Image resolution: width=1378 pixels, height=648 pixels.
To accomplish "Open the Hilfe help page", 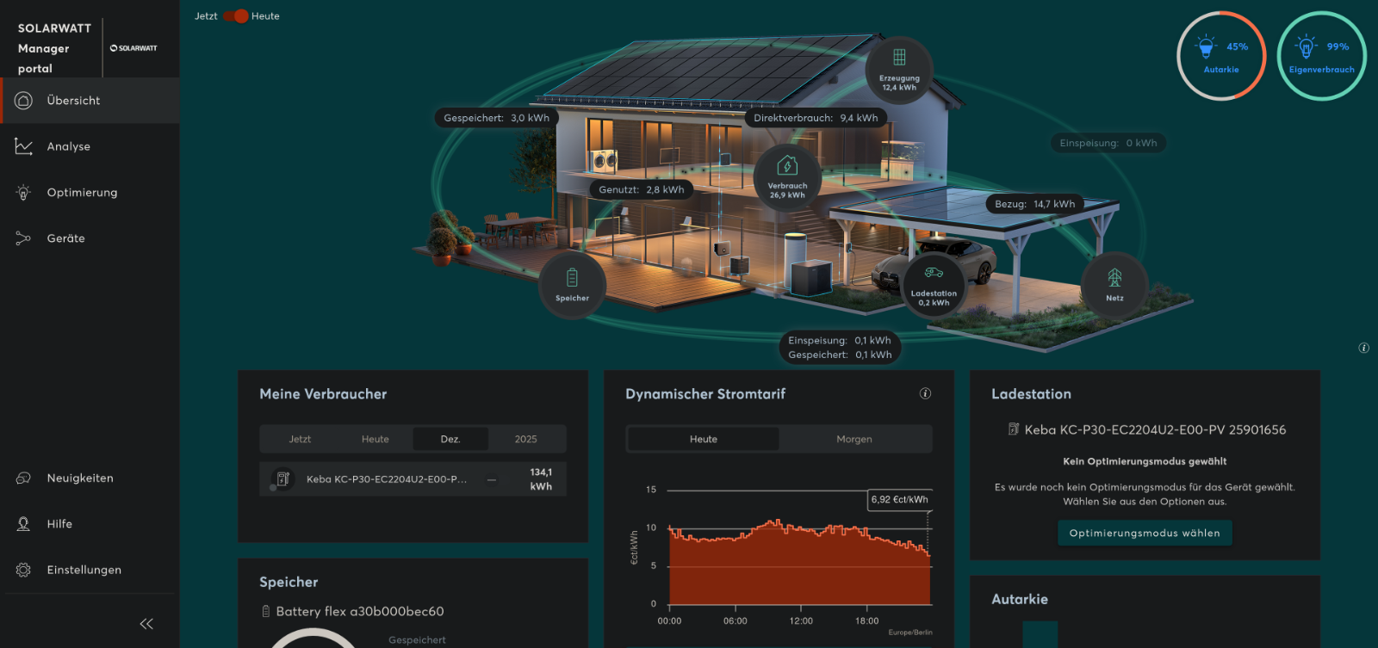I will pos(90,523).
